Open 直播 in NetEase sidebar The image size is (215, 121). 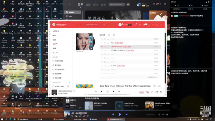(x=54, y=48)
